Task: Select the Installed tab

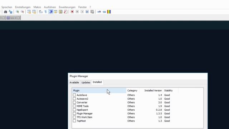Action: click(x=97, y=82)
